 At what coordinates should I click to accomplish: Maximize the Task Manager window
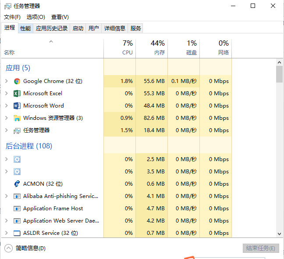pyautogui.click(x=253, y=6)
